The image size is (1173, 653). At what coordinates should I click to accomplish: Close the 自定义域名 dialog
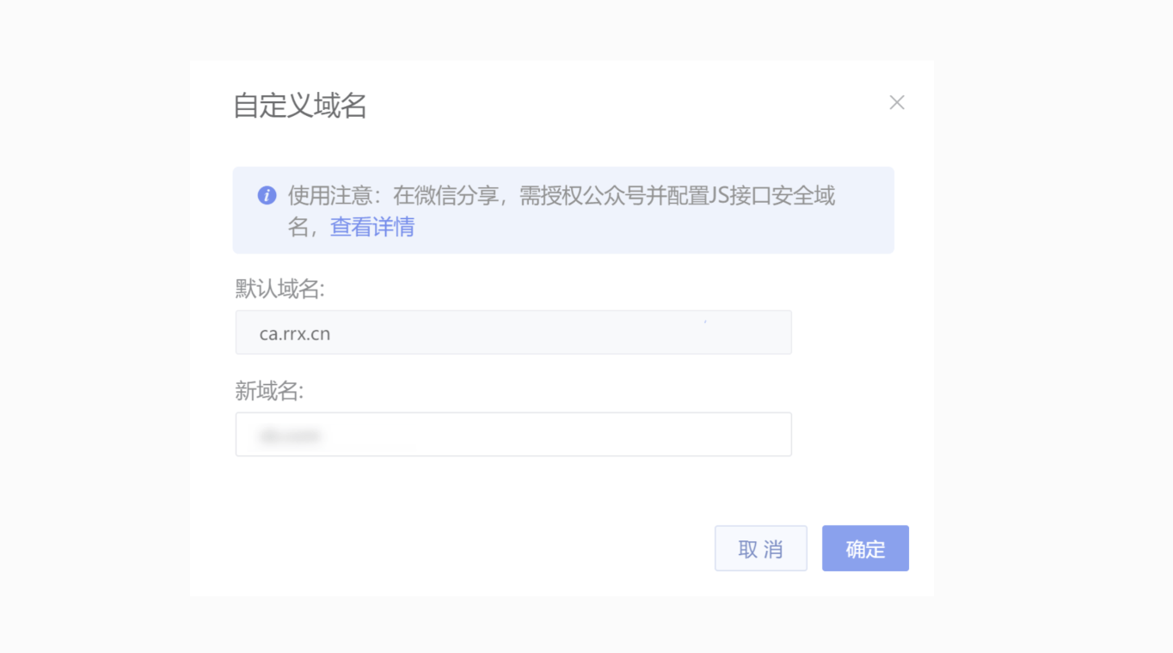[897, 102]
